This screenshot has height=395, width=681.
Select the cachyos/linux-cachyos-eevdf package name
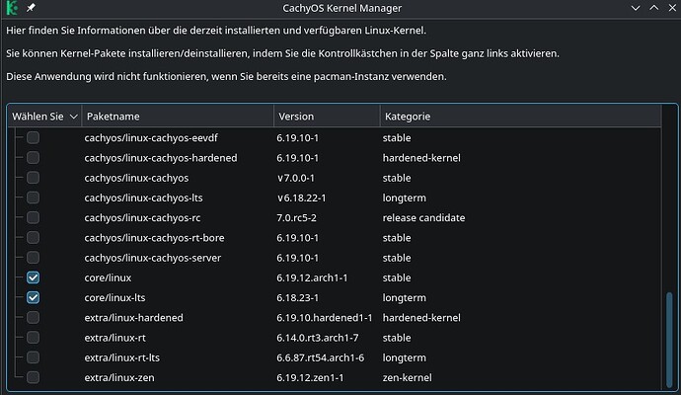[151, 137]
